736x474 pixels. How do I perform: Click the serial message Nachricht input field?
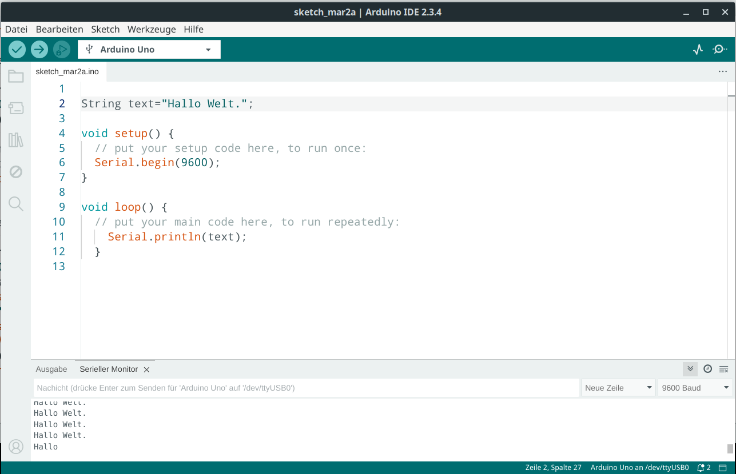pyautogui.click(x=306, y=388)
